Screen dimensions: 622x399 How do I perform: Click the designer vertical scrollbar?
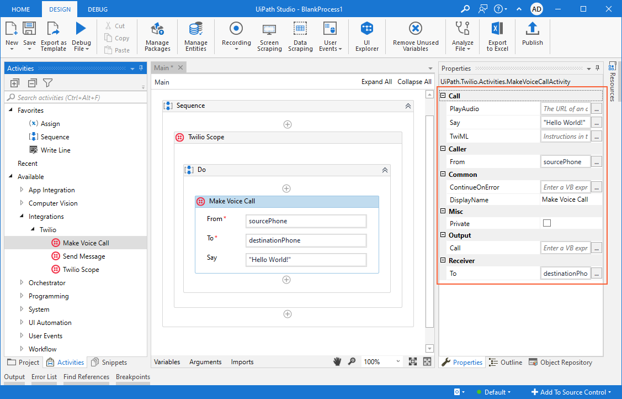point(429,222)
